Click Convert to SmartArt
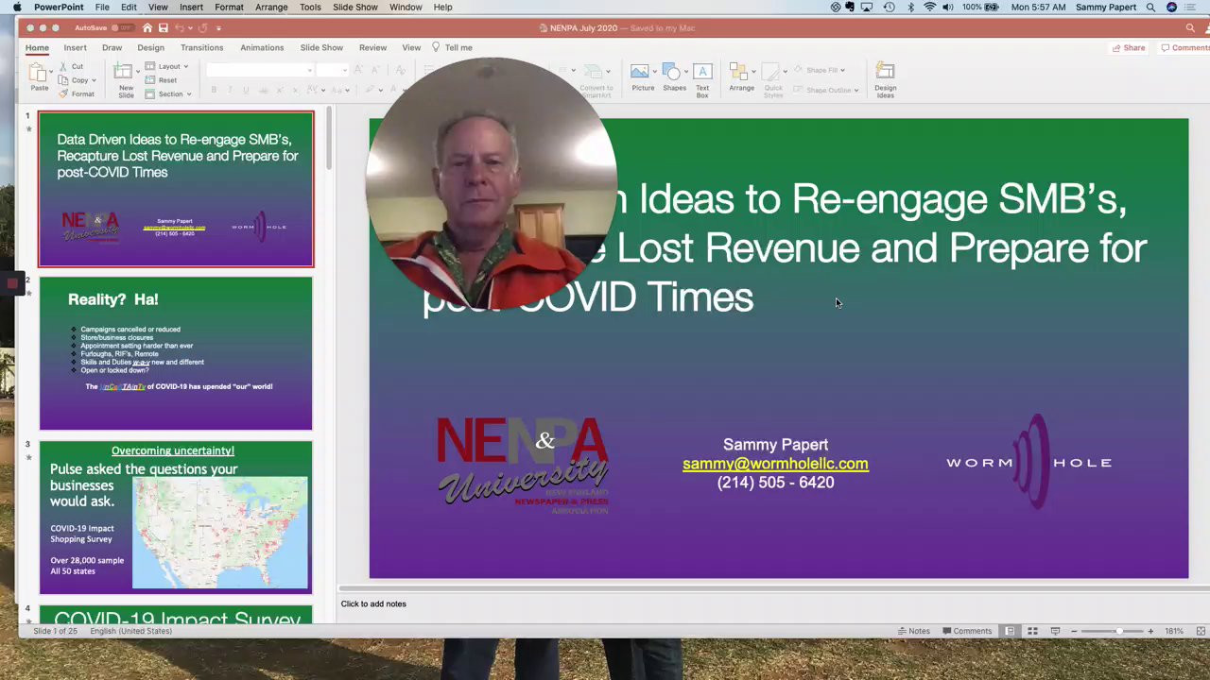 [596, 79]
